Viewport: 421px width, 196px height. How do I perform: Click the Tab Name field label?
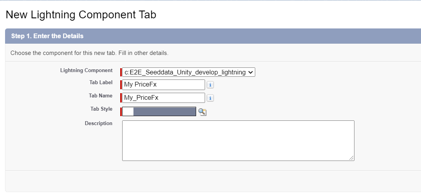click(x=100, y=96)
